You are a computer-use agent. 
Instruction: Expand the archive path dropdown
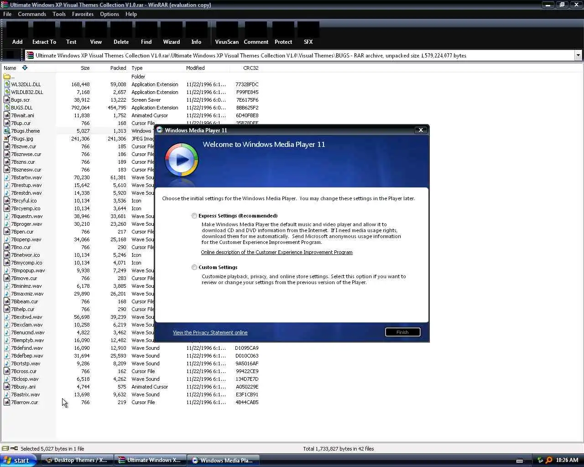click(x=578, y=56)
